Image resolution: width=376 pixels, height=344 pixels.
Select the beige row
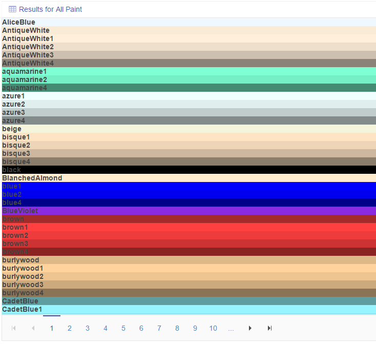pos(189,129)
